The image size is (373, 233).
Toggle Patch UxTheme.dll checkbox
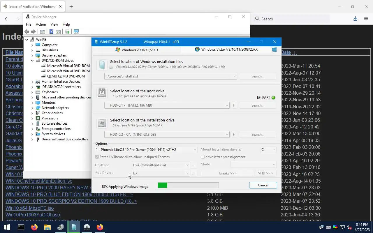(97, 157)
